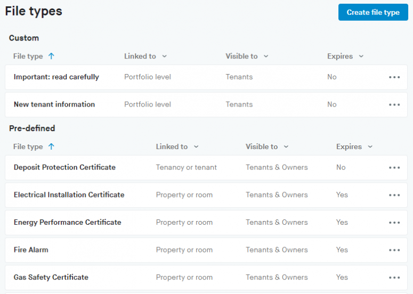Open the Fire Alarm row options menu

click(394, 250)
